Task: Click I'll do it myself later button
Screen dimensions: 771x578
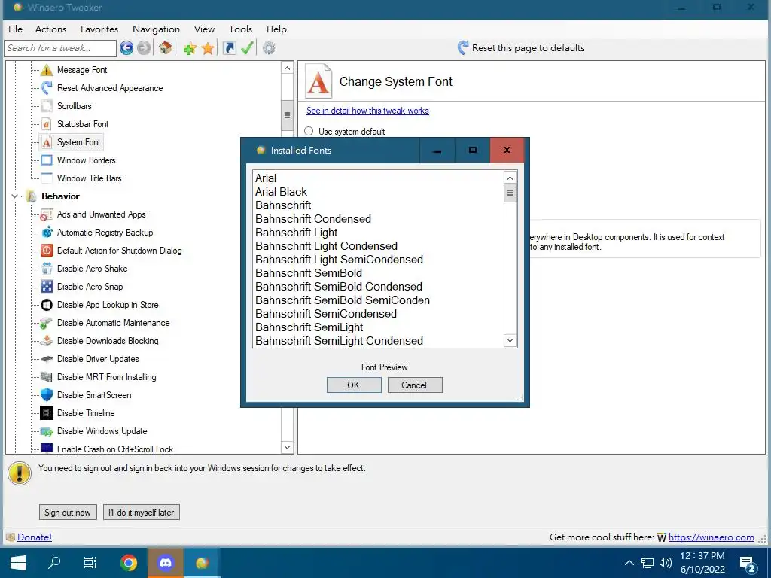Action: coord(142,512)
